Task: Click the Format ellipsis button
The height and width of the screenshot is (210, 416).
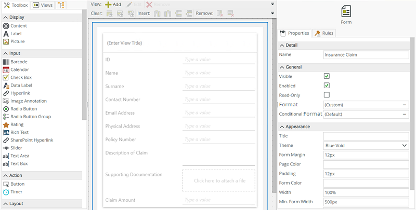Action: pyautogui.click(x=404, y=105)
